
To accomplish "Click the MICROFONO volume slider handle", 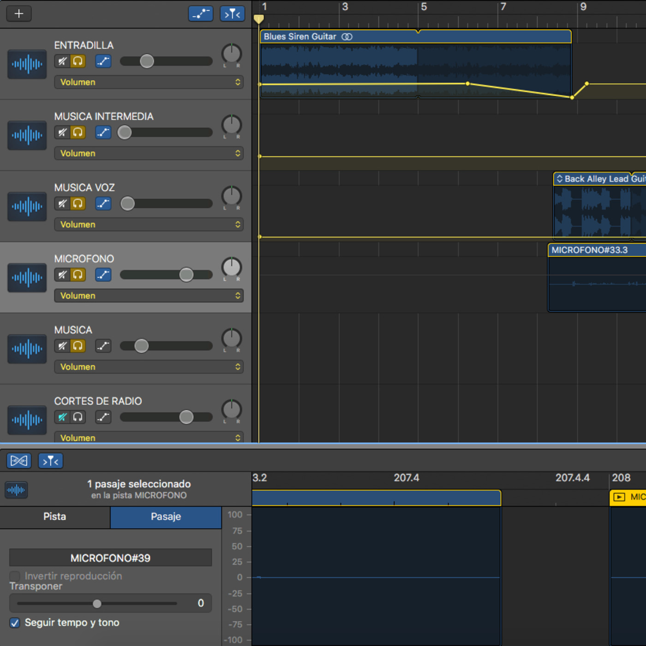I will [x=186, y=275].
